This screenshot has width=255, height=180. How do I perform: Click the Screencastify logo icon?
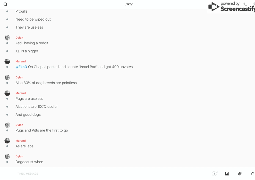214,7
